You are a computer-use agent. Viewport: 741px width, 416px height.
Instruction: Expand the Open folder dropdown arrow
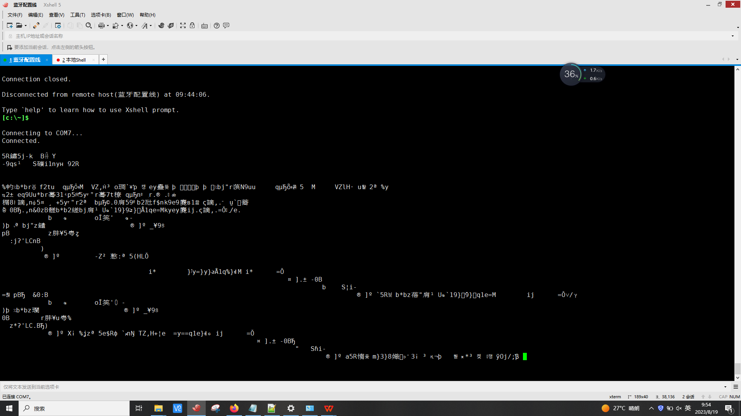coord(26,26)
